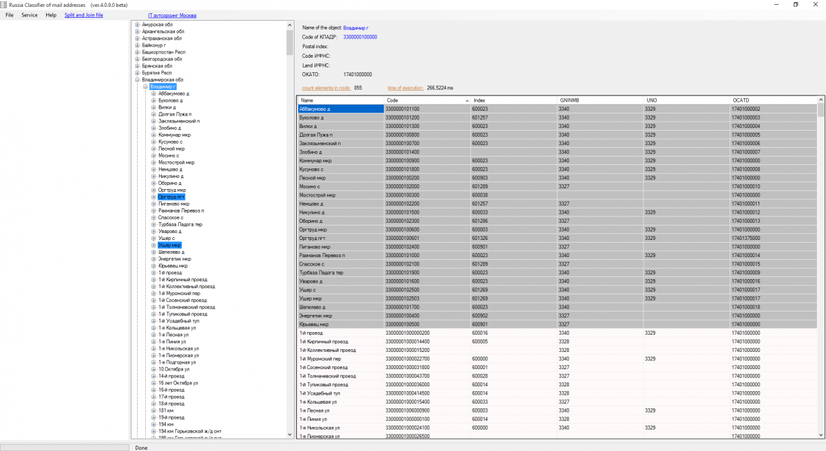Expand the Бурятия Респ tree node
Image resolution: width=826 pixels, height=451 pixels.
137,73
